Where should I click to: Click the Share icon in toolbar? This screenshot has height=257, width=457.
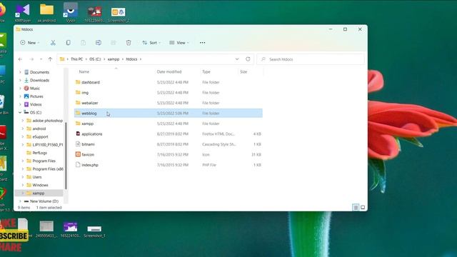114,43
